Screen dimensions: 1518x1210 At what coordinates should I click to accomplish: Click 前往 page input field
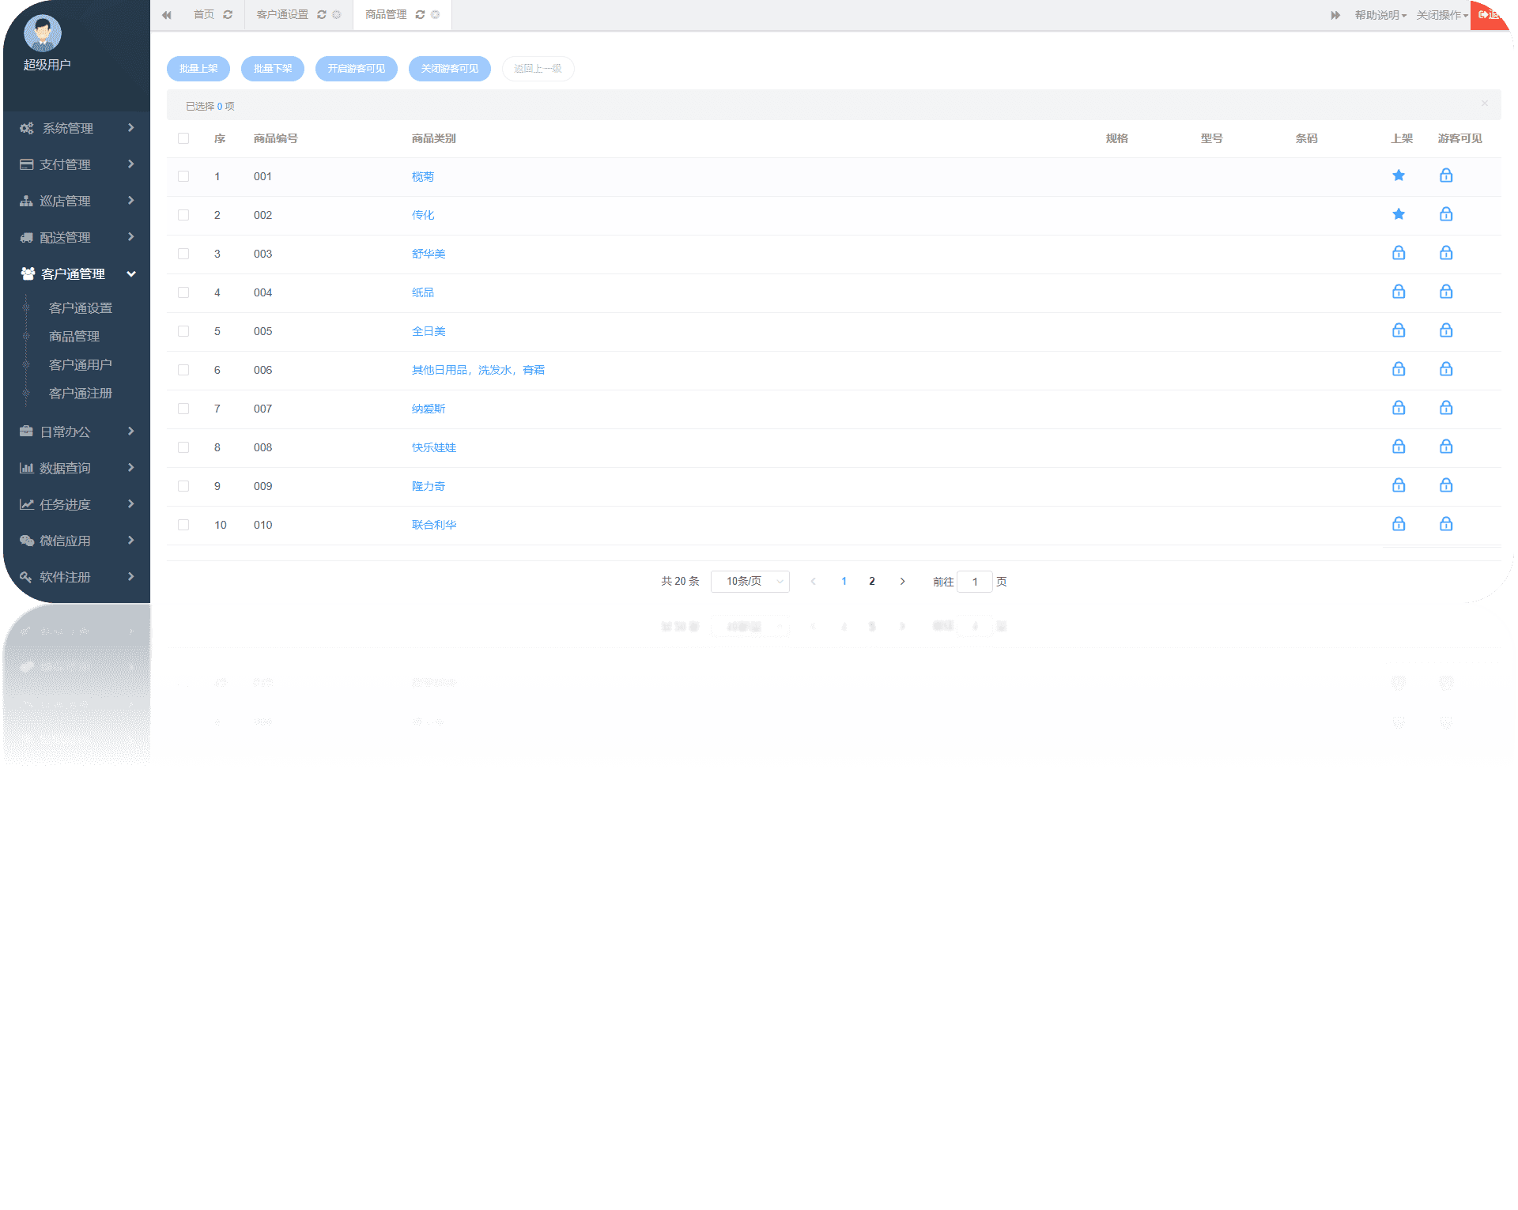pyautogui.click(x=975, y=580)
